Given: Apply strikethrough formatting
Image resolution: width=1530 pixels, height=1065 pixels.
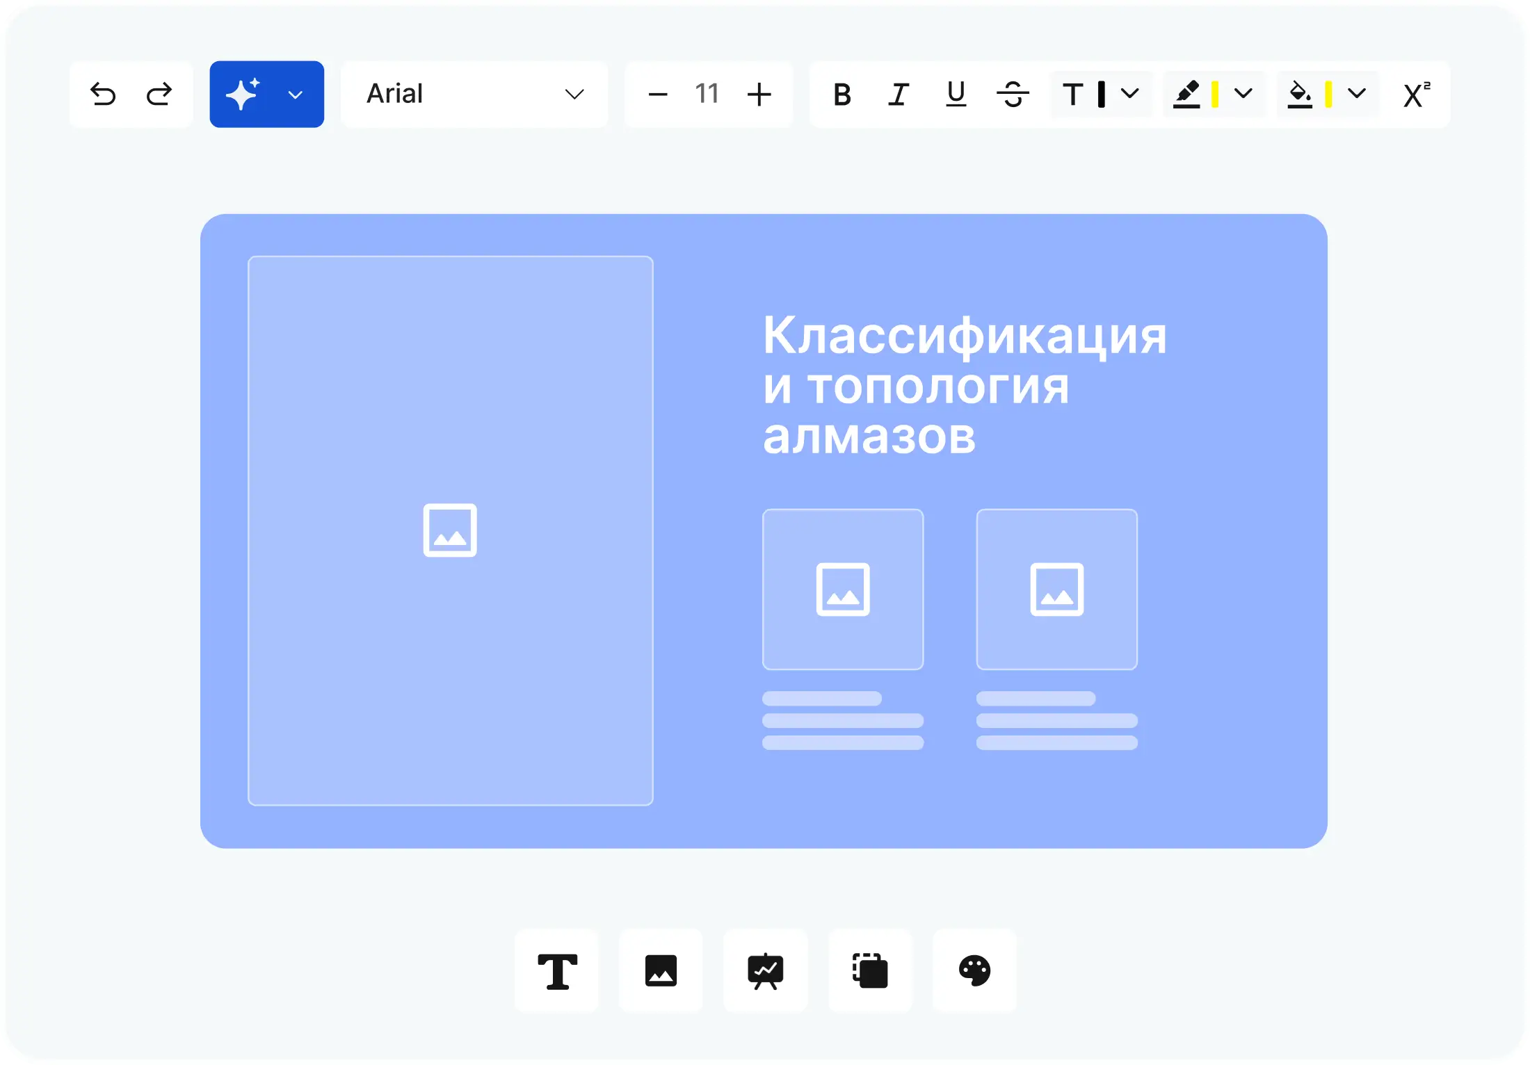Looking at the screenshot, I should pyautogui.click(x=1013, y=94).
